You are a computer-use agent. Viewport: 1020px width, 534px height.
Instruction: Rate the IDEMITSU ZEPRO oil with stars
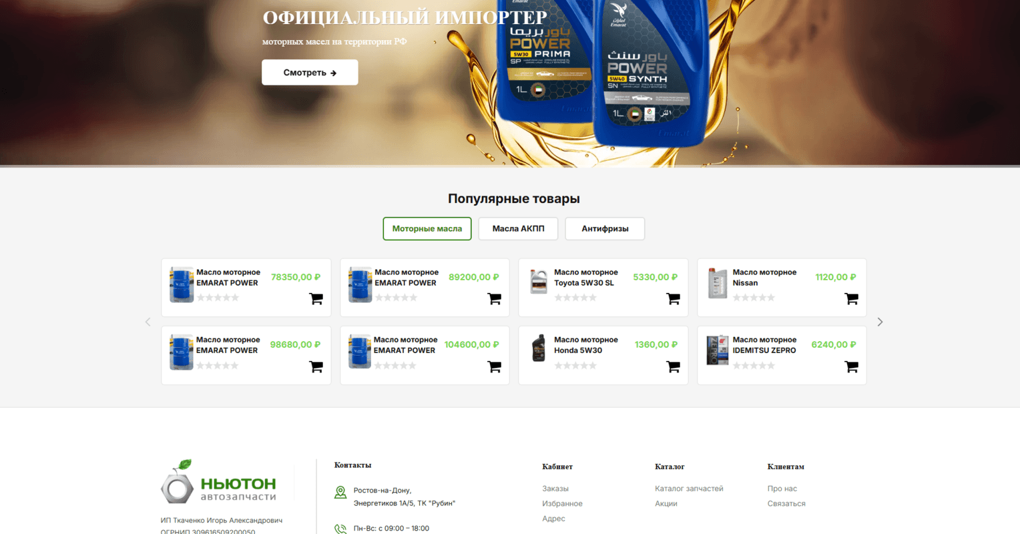754,366
